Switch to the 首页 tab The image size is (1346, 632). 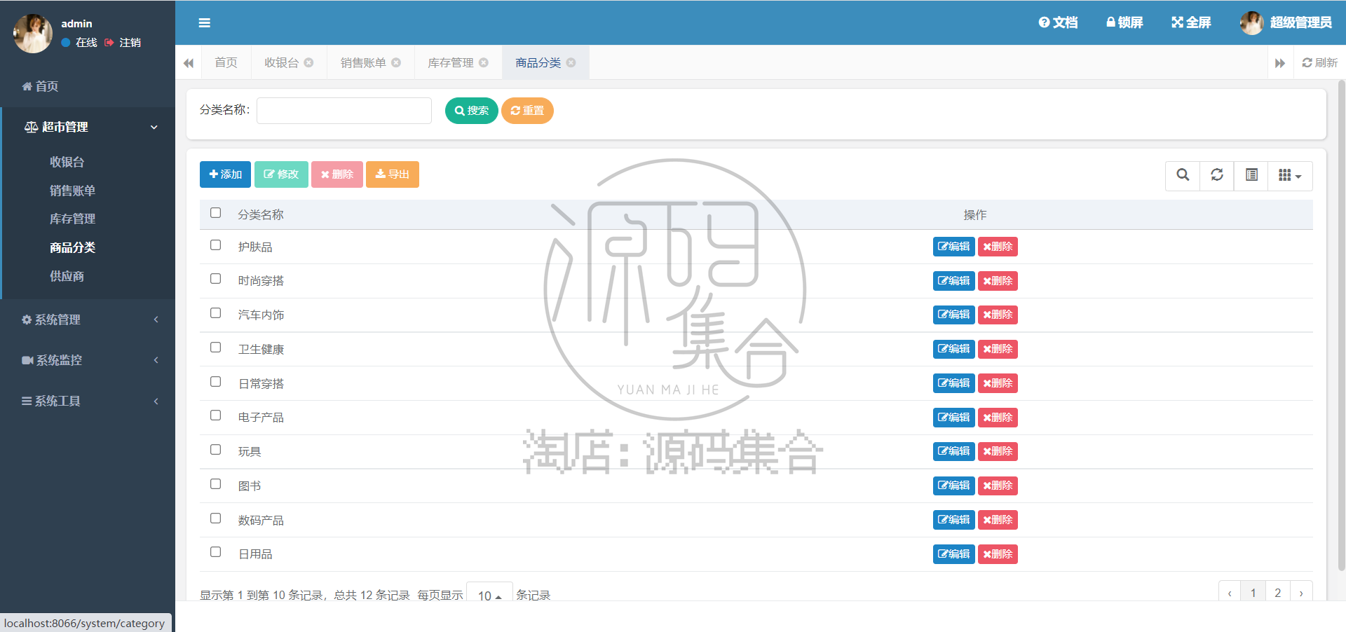tap(226, 63)
